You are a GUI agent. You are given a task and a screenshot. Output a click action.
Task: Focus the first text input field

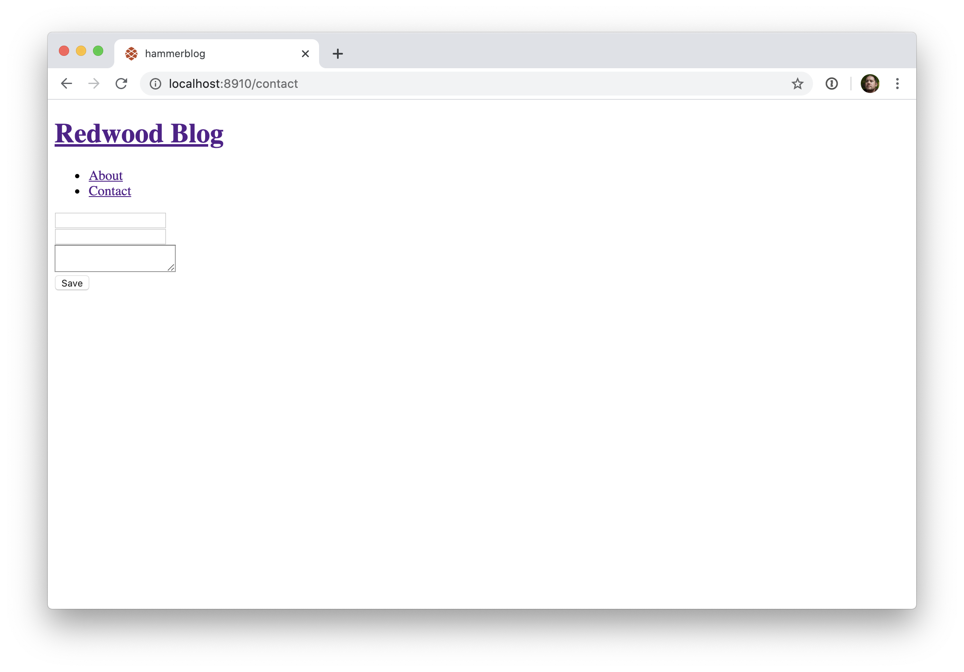tap(110, 220)
